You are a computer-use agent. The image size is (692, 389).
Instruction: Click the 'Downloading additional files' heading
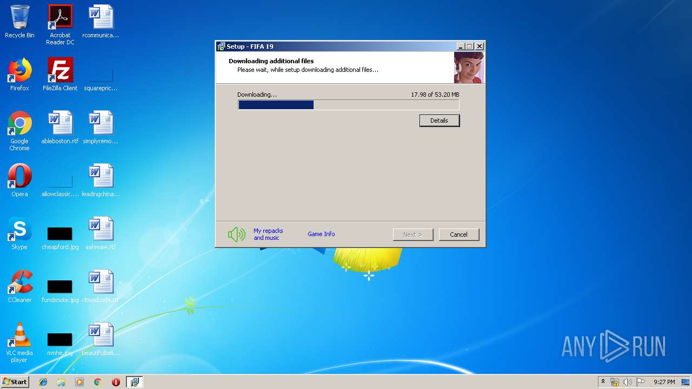tap(271, 61)
